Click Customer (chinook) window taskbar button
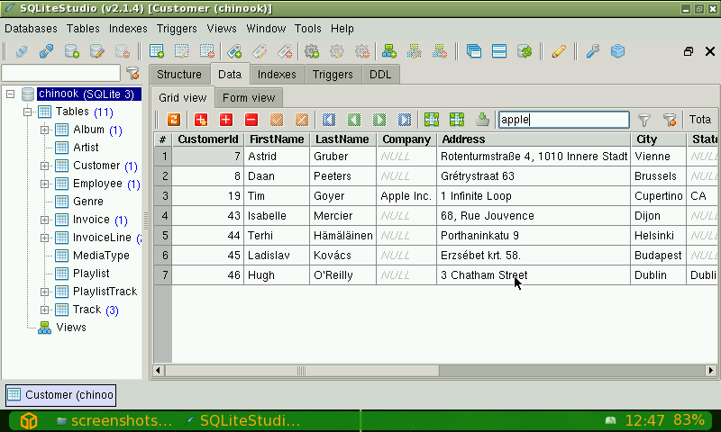The image size is (721, 432). pyautogui.click(x=60, y=395)
